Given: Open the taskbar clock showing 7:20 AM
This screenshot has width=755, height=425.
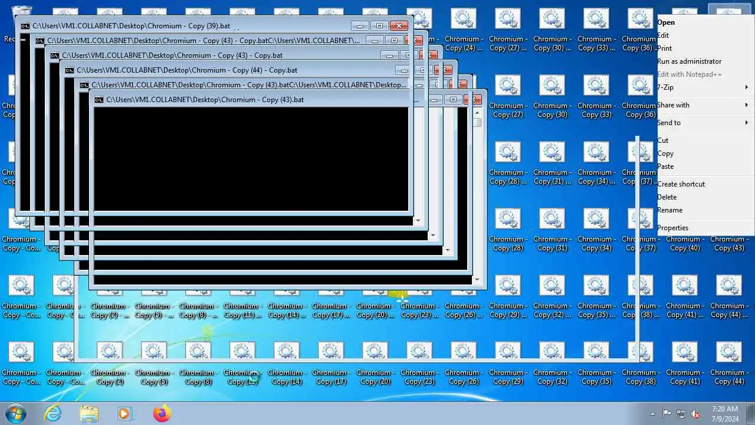Looking at the screenshot, I should point(725,413).
